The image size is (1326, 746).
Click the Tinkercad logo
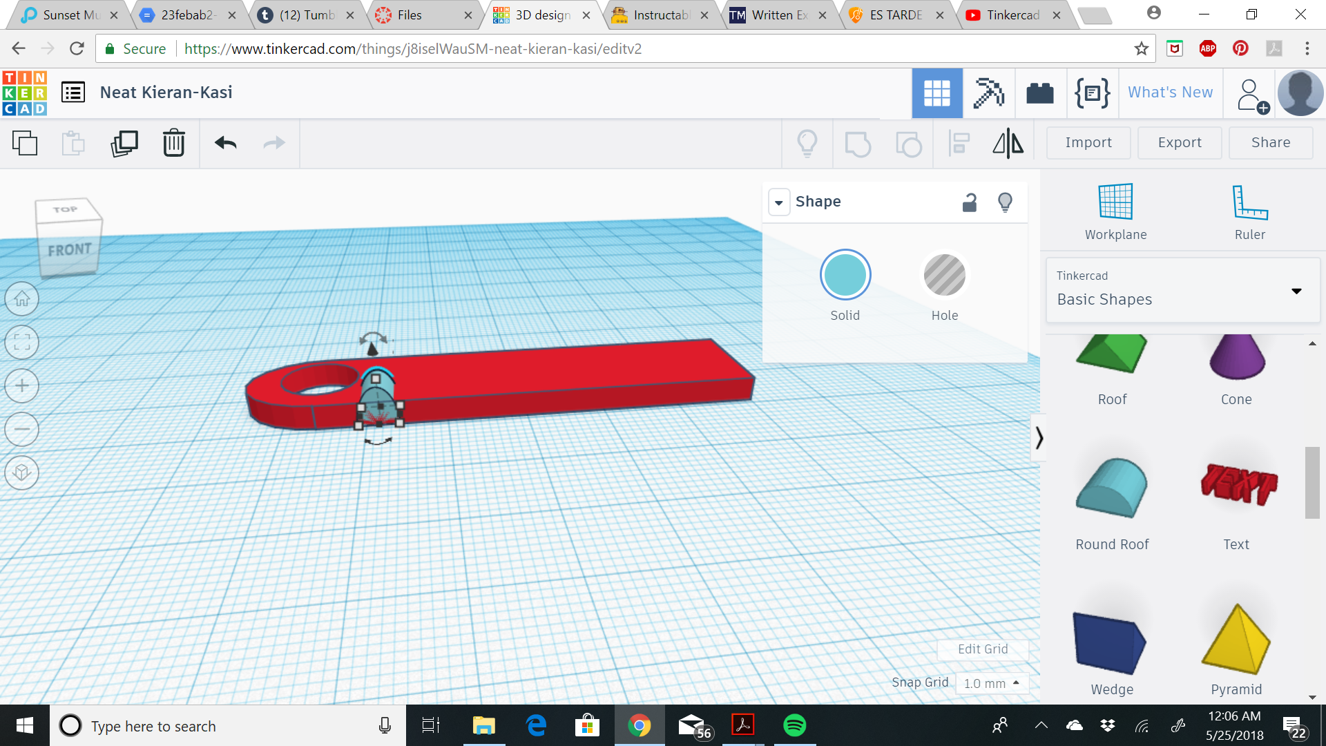click(25, 93)
